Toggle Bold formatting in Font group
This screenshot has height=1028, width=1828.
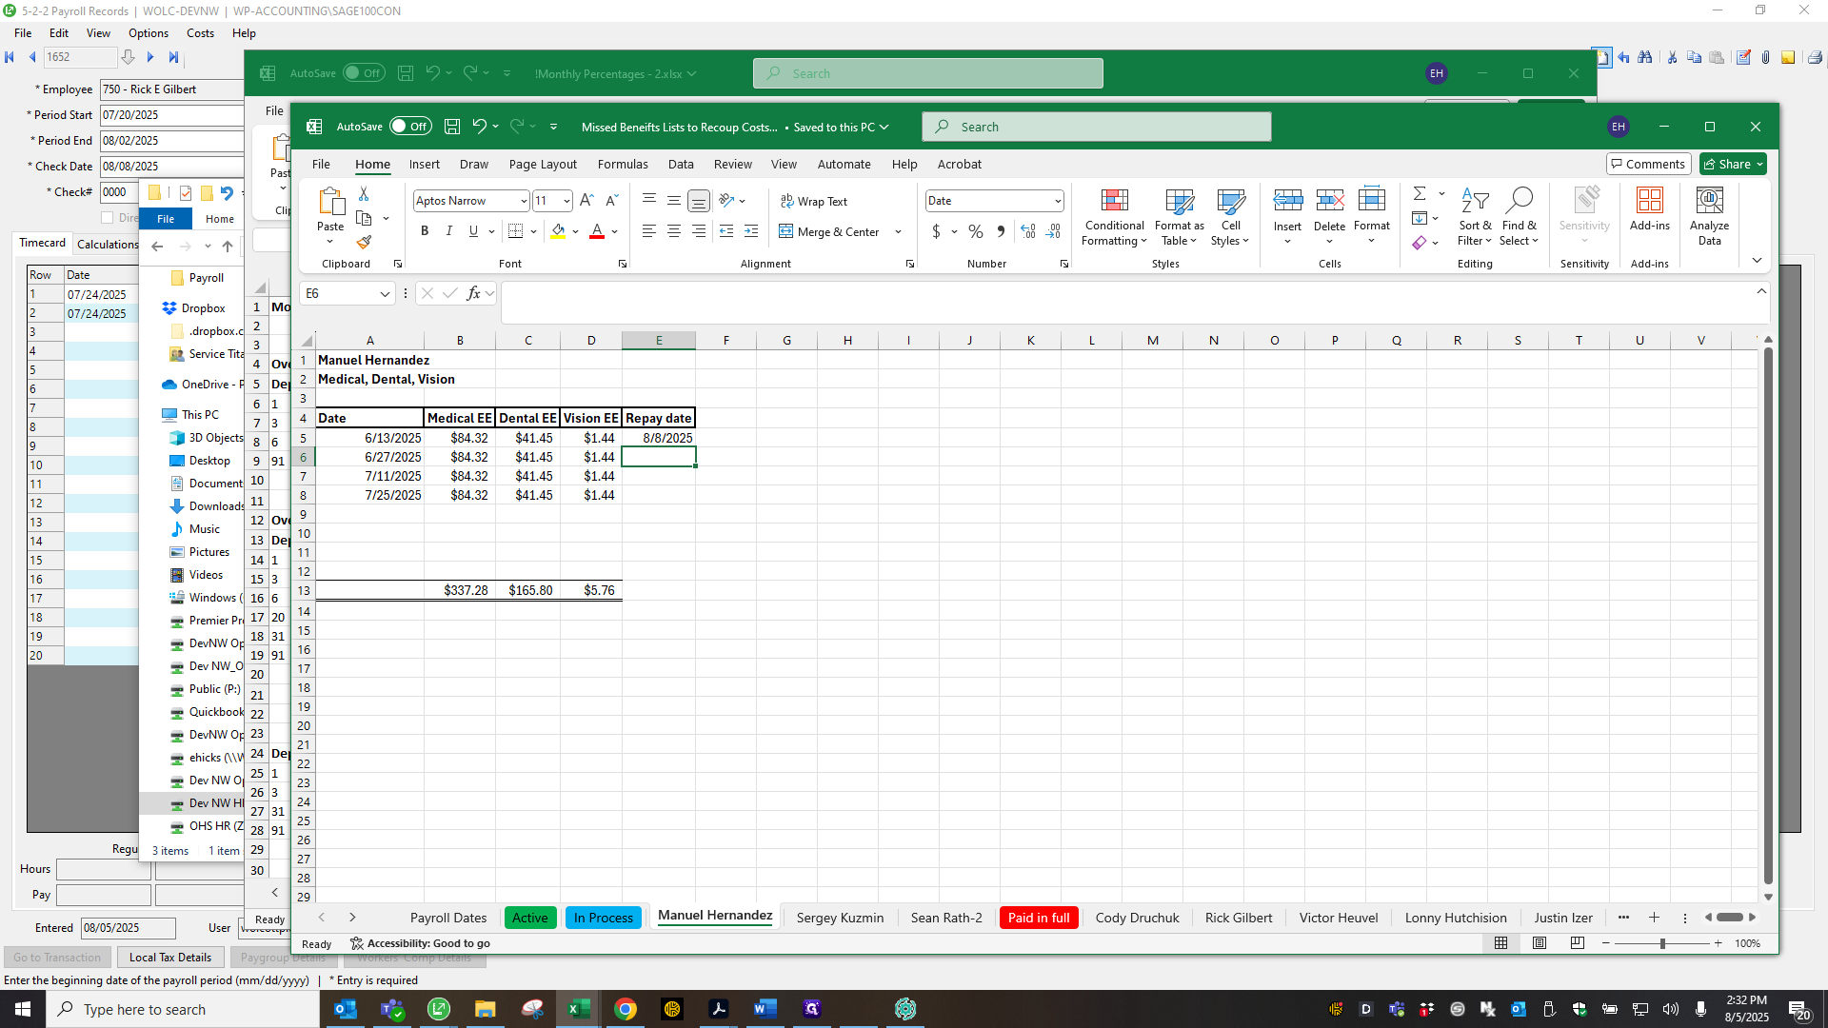click(425, 231)
